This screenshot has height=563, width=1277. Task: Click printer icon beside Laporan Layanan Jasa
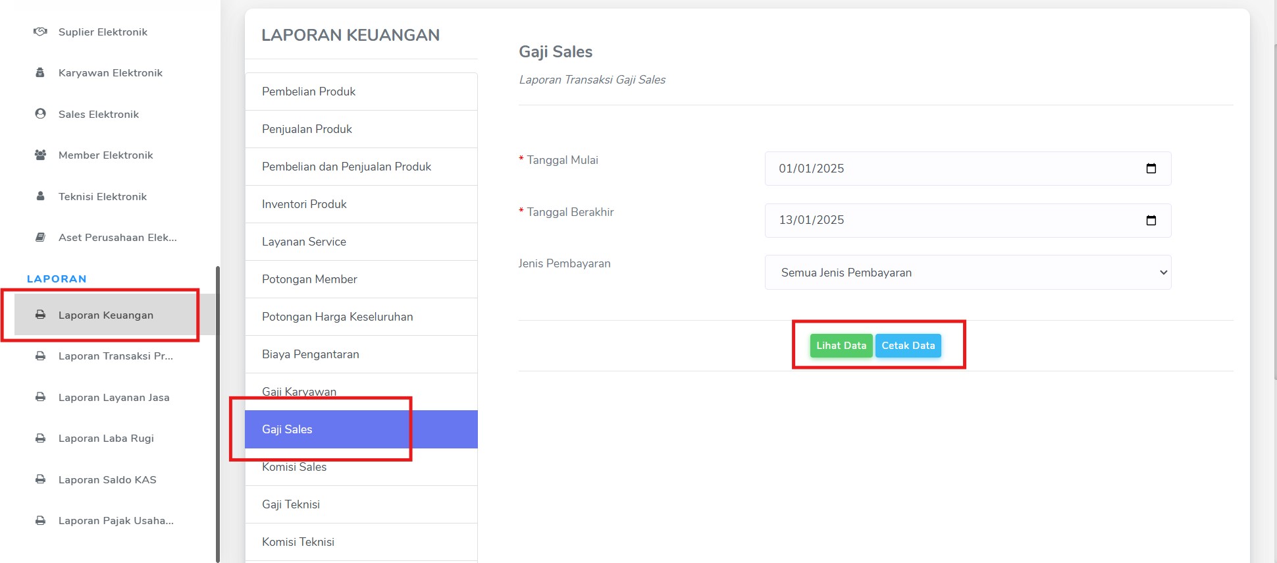pos(40,397)
